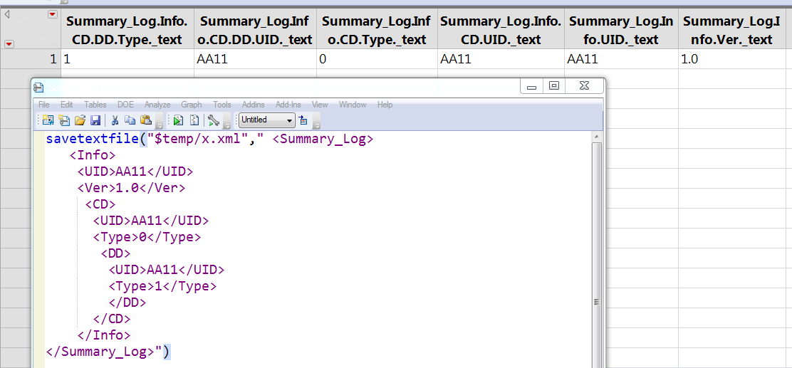Click the Open file folder icon
This screenshot has width=792, height=368.
(x=80, y=120)
